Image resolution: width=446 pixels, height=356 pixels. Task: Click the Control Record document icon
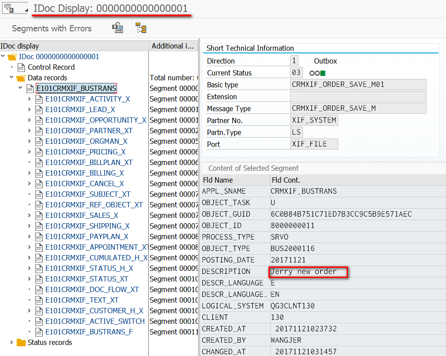click(x=21, y=67)
